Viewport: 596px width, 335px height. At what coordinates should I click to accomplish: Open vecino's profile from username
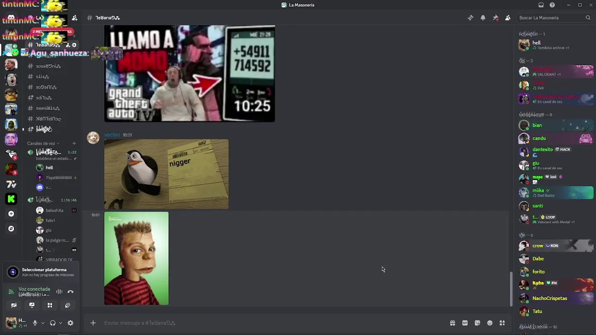click(x=112, y=135)
